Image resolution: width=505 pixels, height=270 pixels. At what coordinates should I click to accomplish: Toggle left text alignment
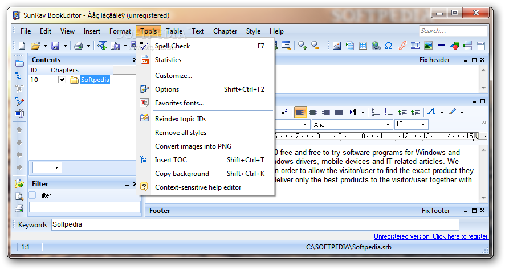(299, 112)
